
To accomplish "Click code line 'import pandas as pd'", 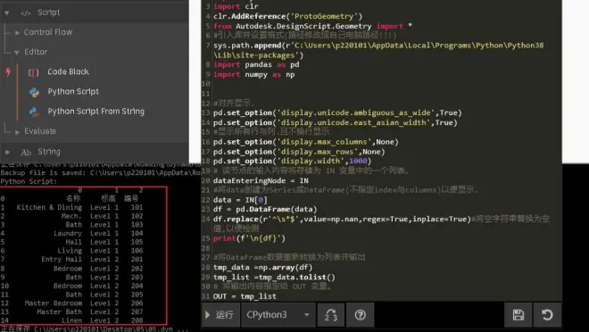I will click(256, 64).
